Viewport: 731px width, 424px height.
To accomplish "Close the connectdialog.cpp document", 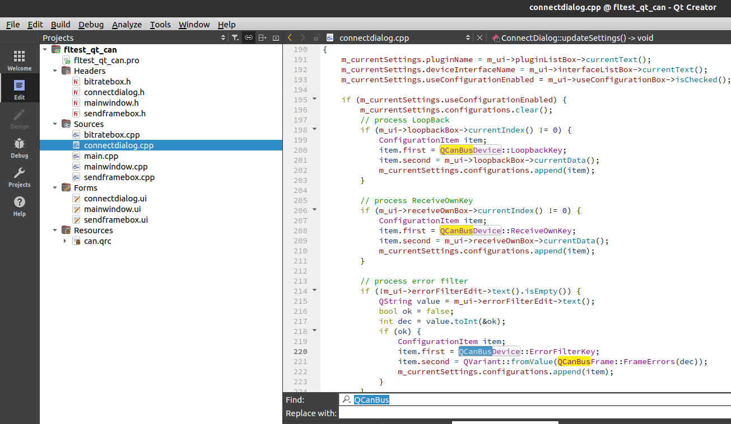I will coord(479,38).
